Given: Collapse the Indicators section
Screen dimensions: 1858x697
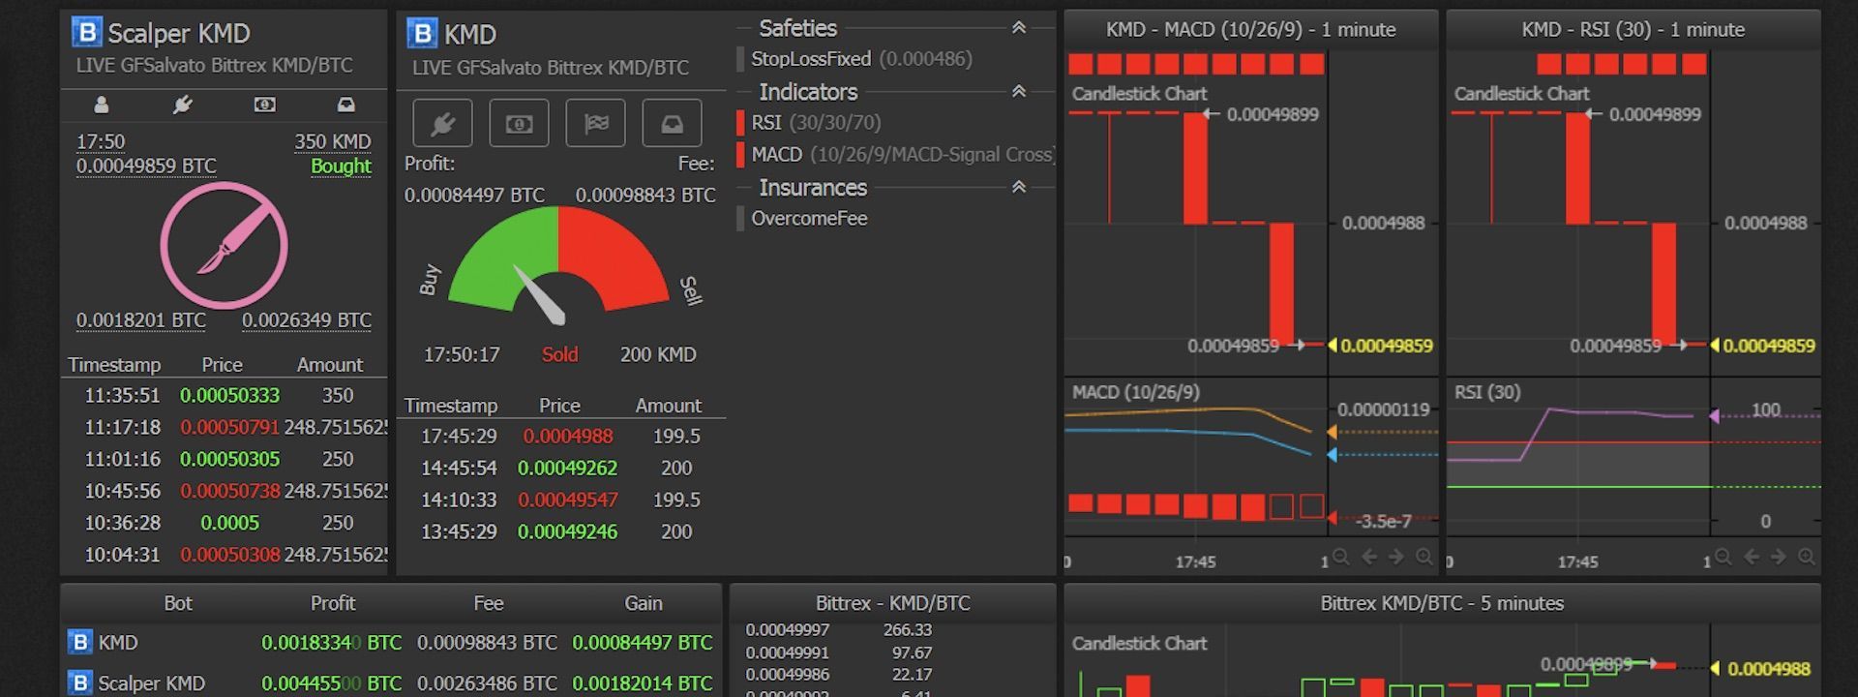Looking at the screenshot, I should pyautogui.click(x=1018, y=92).
